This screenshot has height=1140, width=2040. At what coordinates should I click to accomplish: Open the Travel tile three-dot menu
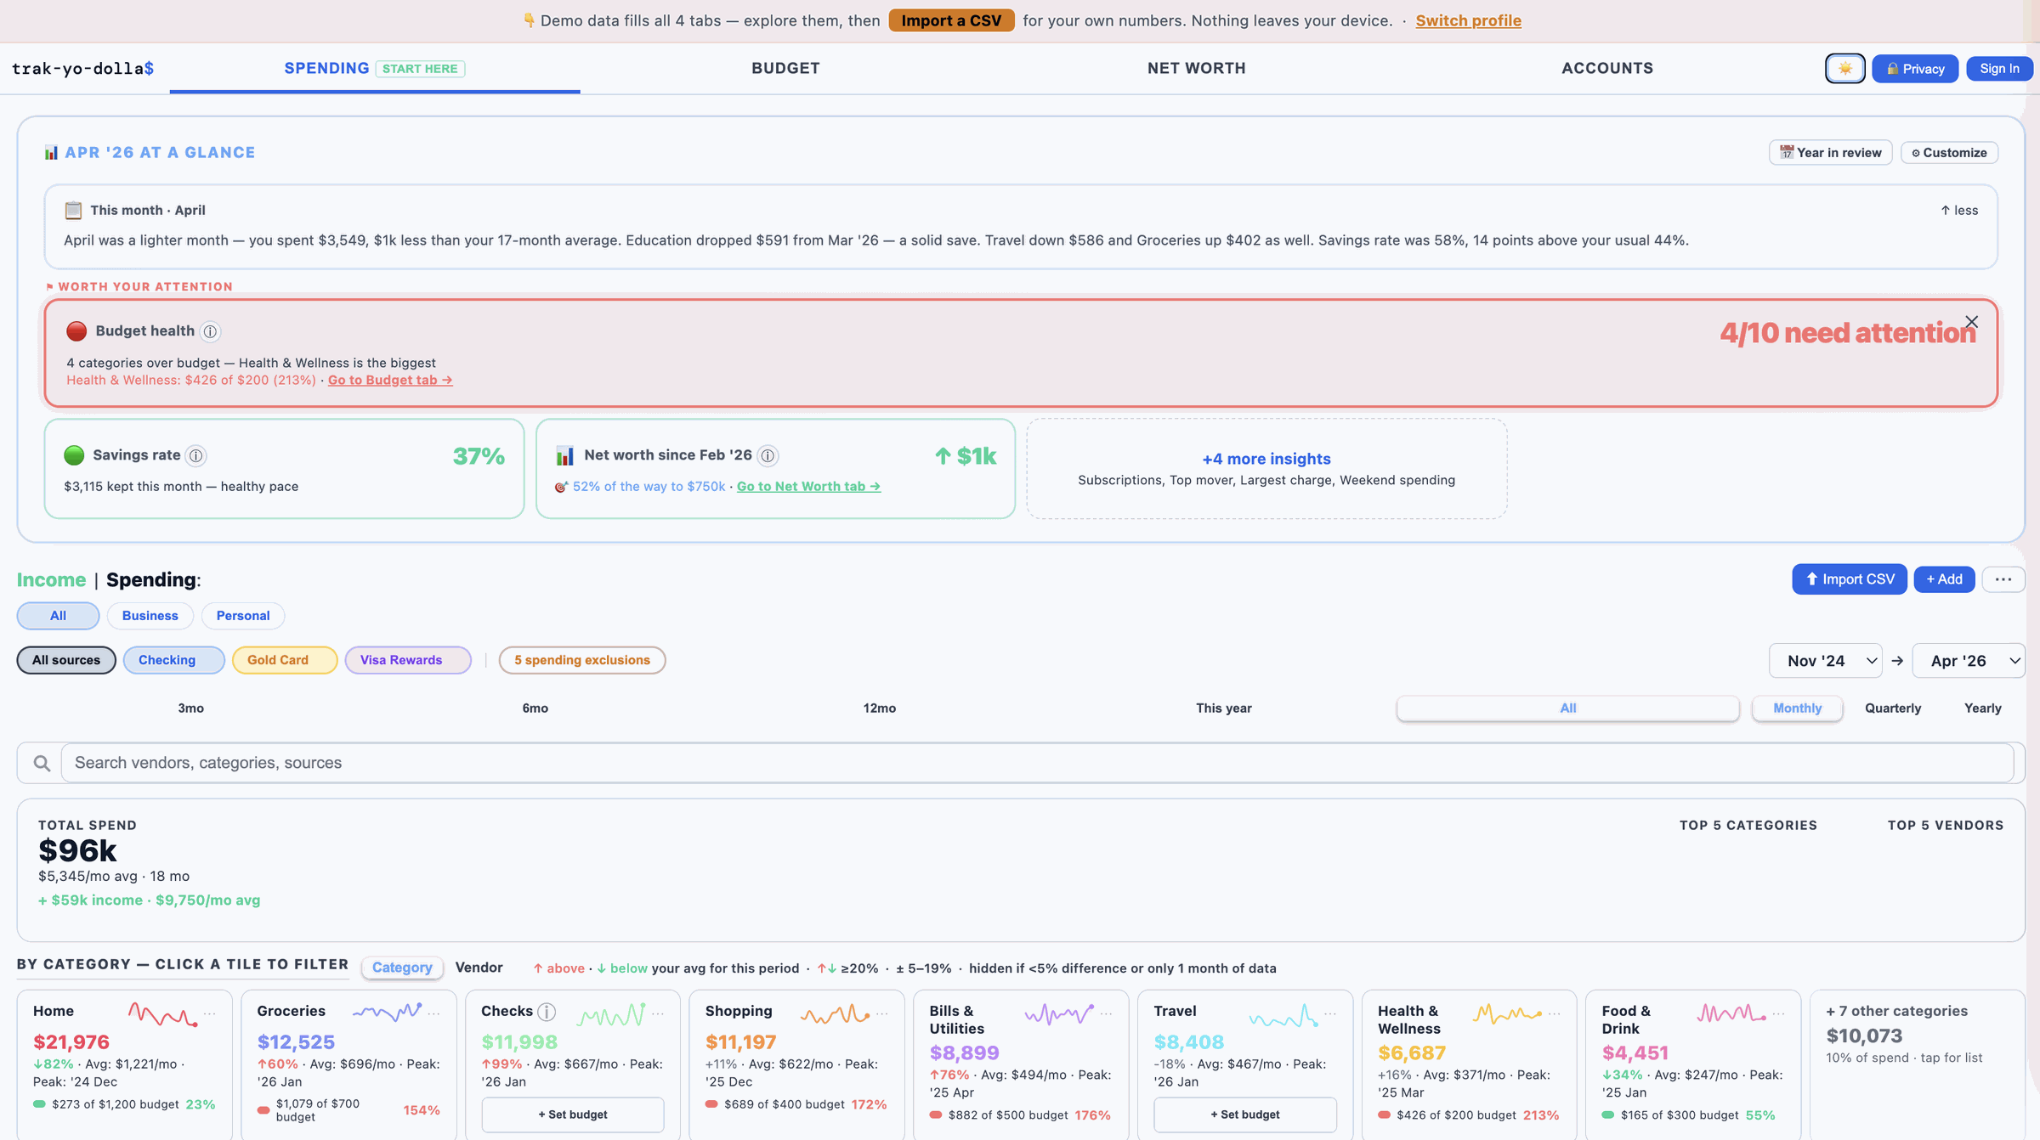[x=1330, y=1013]
